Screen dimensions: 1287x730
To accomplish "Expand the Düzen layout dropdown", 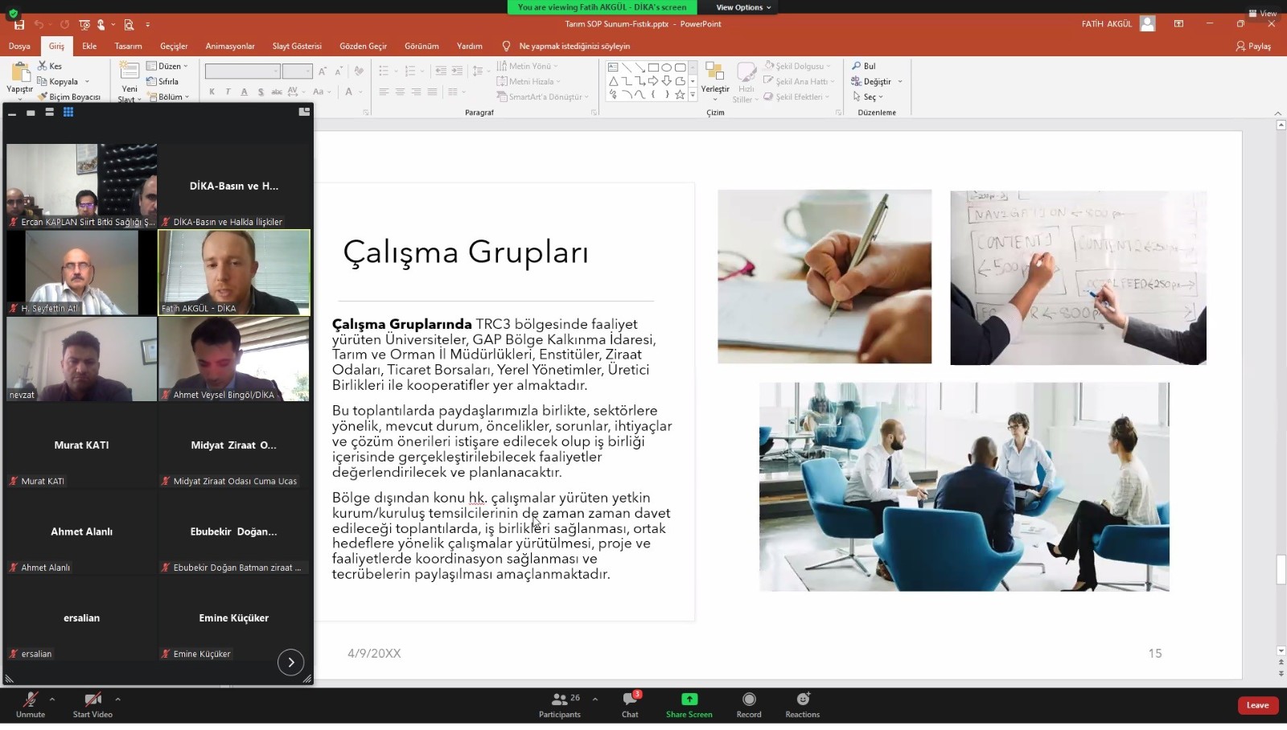I will click(x=167, y=66).
